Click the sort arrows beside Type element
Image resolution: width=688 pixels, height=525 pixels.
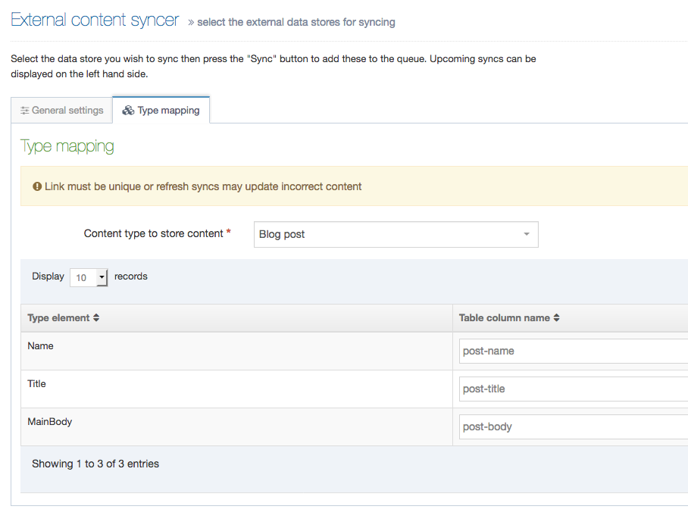pos(96,318)
